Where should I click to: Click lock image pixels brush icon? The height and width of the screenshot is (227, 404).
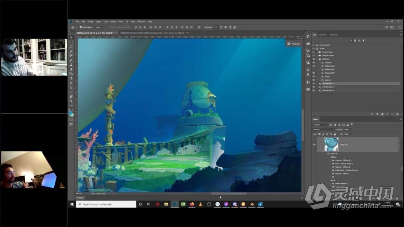click(323, 135)
